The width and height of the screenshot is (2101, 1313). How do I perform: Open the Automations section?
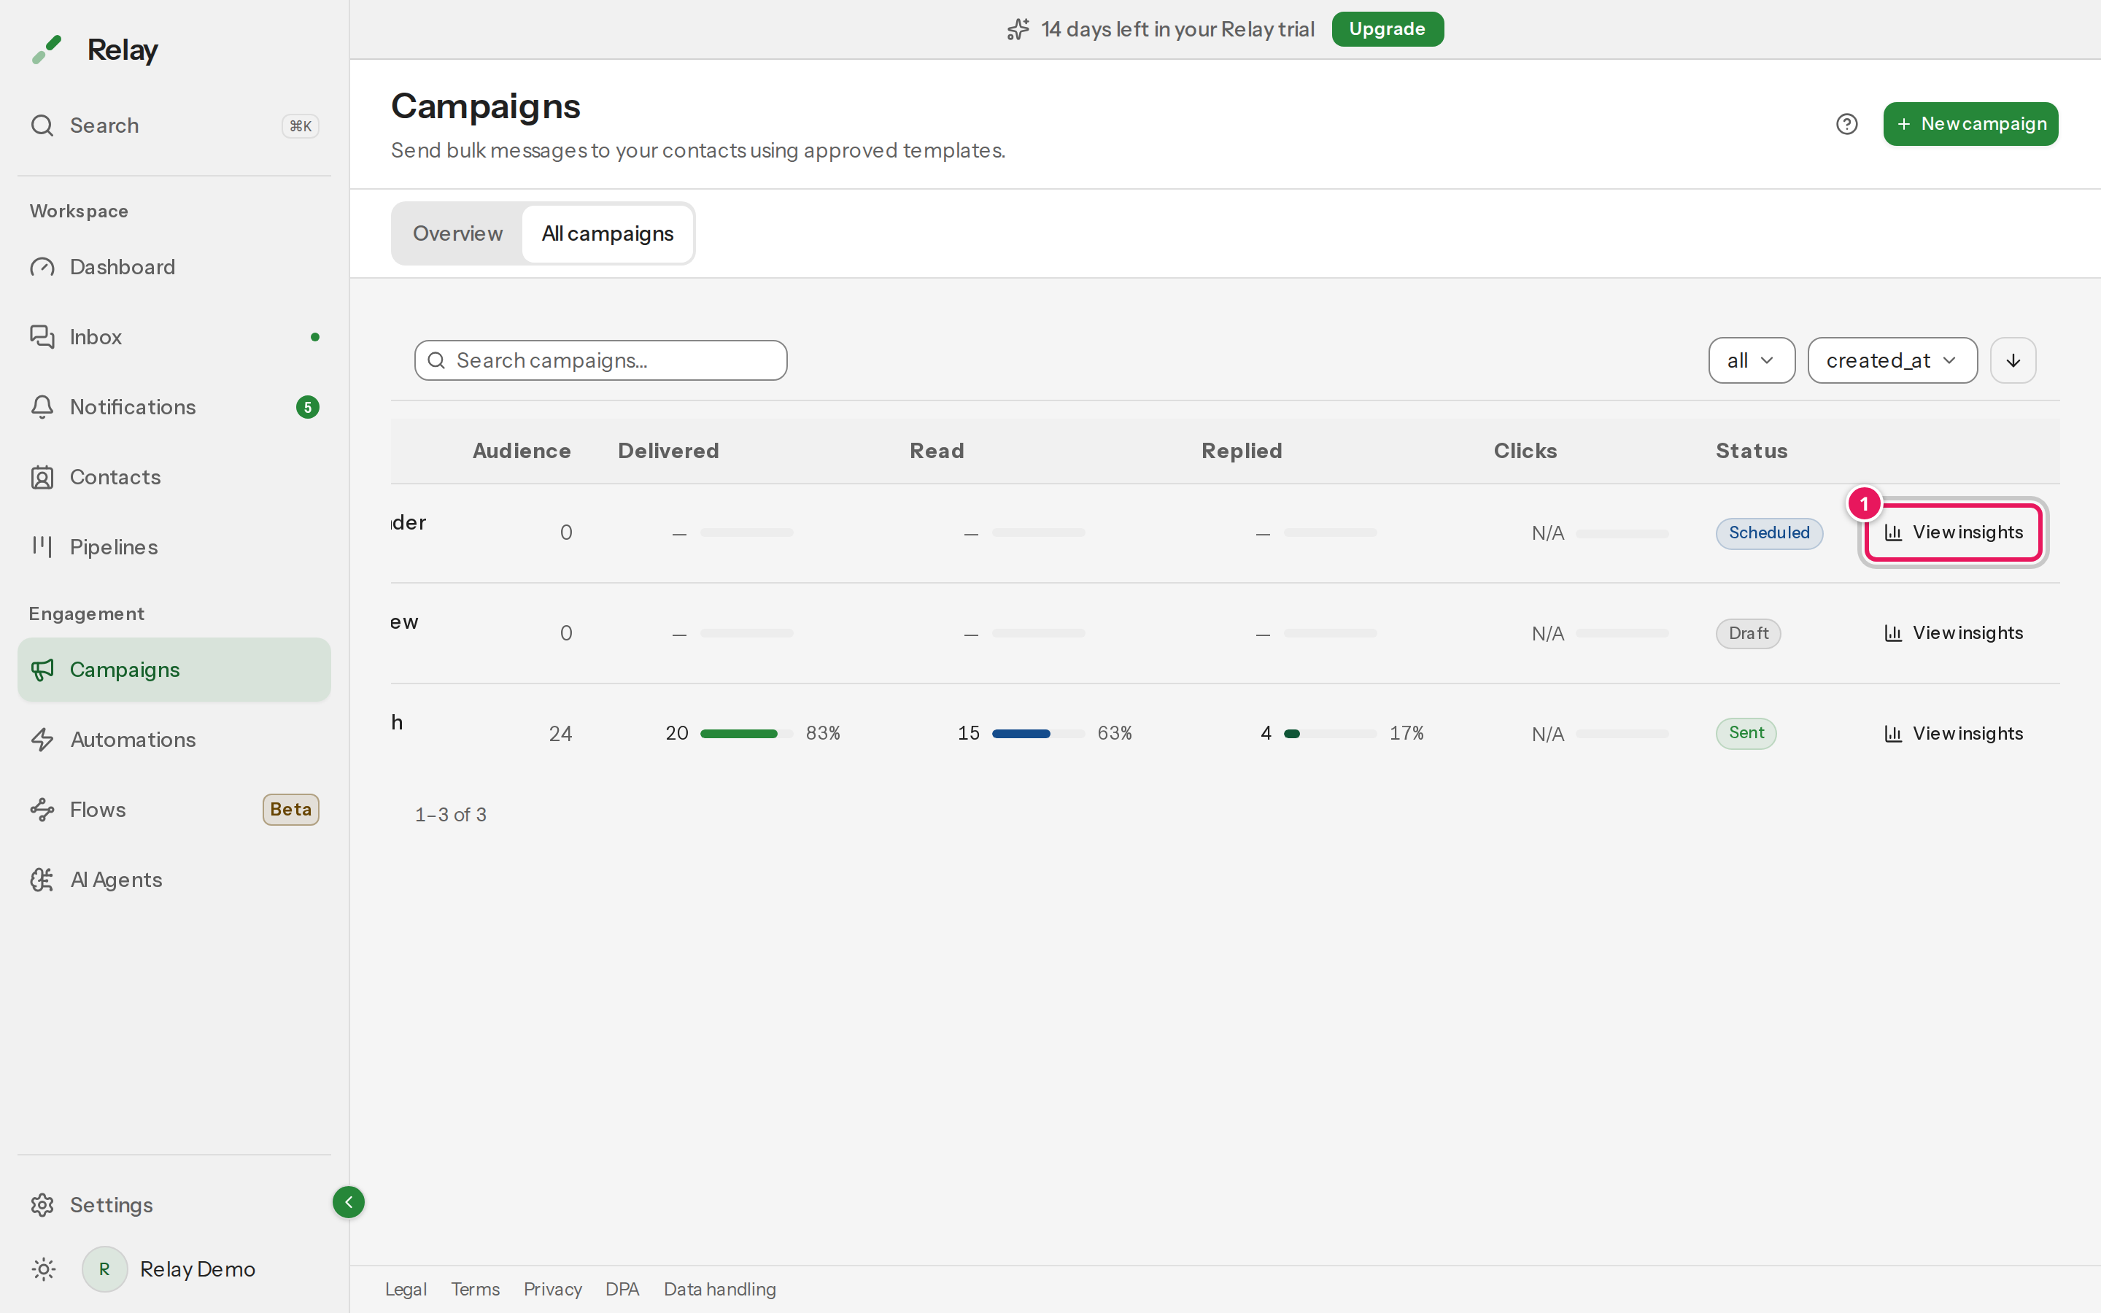[174, 740]
